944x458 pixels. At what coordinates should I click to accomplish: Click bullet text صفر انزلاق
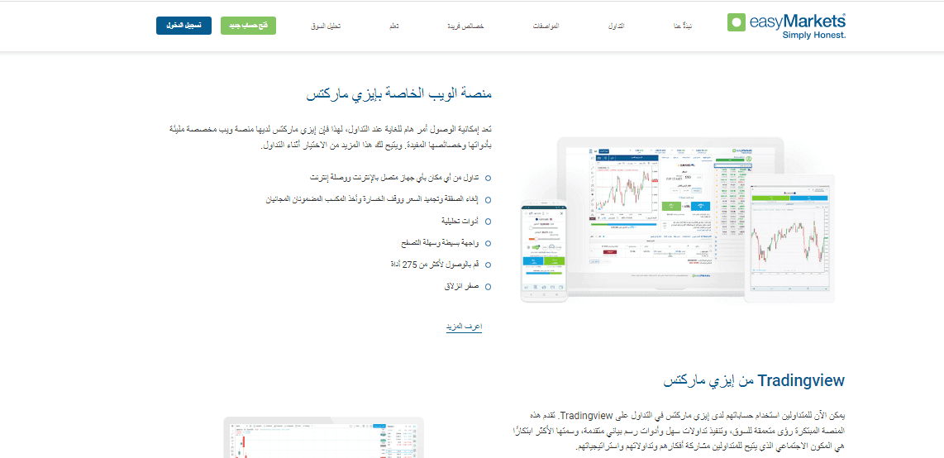[460, 287]
